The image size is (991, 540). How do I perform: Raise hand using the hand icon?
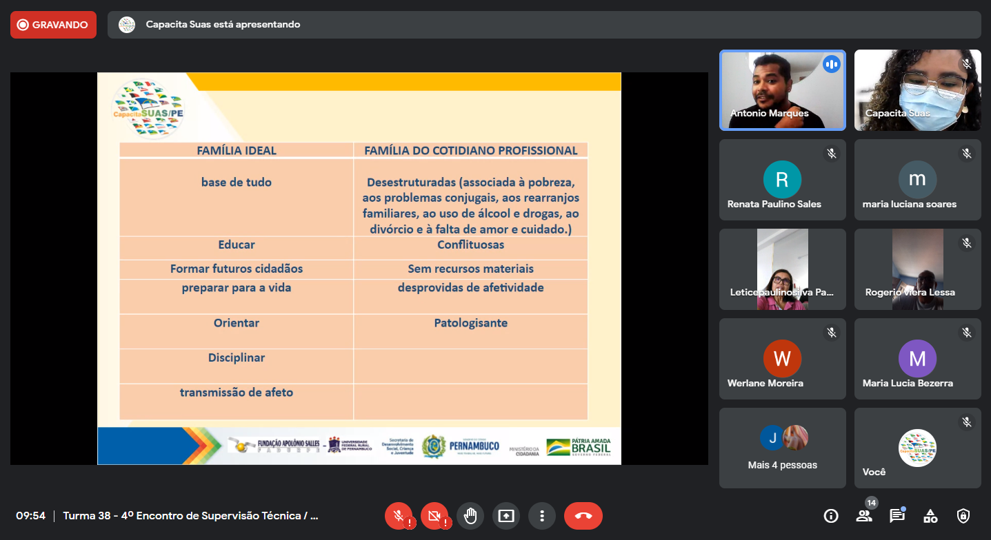[x=470, y=516]
